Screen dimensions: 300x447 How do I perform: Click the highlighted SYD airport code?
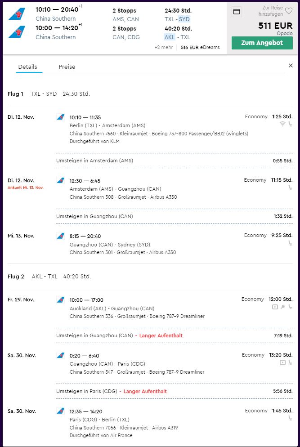click(x=184, y=19)
